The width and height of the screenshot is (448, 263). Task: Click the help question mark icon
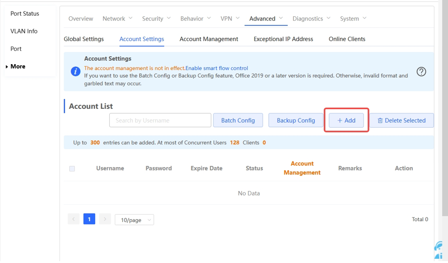pyautogui.click(x=421, y=72)
